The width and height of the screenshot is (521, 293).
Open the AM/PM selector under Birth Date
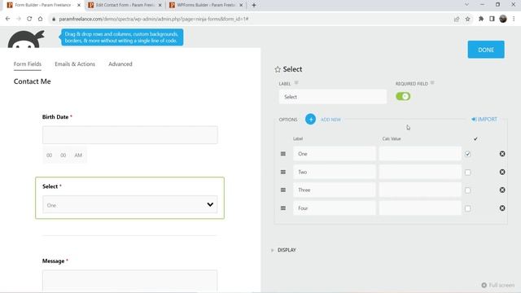[x=78, y=155]
